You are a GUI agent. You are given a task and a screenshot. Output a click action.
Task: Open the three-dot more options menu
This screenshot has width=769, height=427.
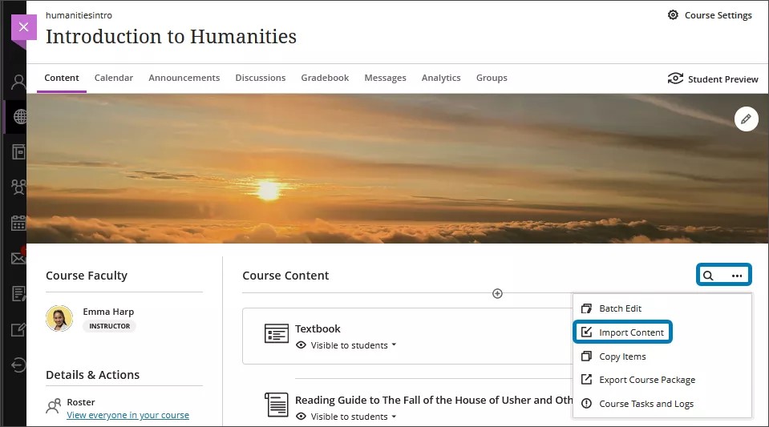tap(737, 276)
